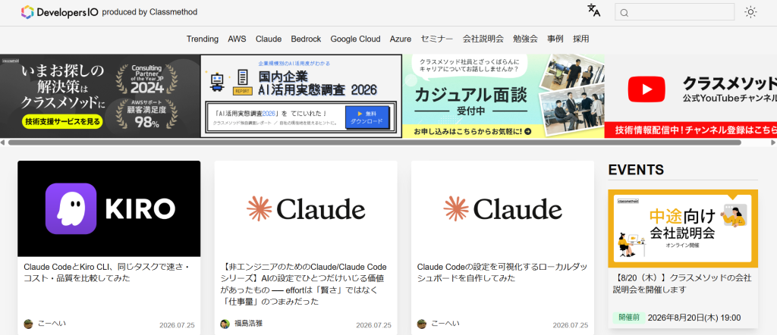Open Claude thumbnail of ダッシュボード article
The width and height of the screenshot is (777, 335).
pos(502,208)
